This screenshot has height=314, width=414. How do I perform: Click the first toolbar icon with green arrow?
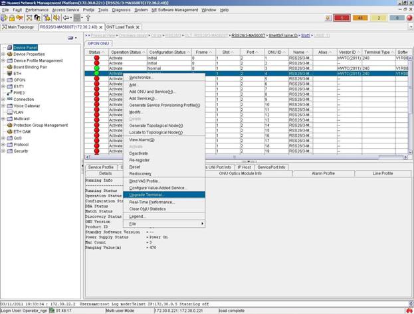pos(4,18)
